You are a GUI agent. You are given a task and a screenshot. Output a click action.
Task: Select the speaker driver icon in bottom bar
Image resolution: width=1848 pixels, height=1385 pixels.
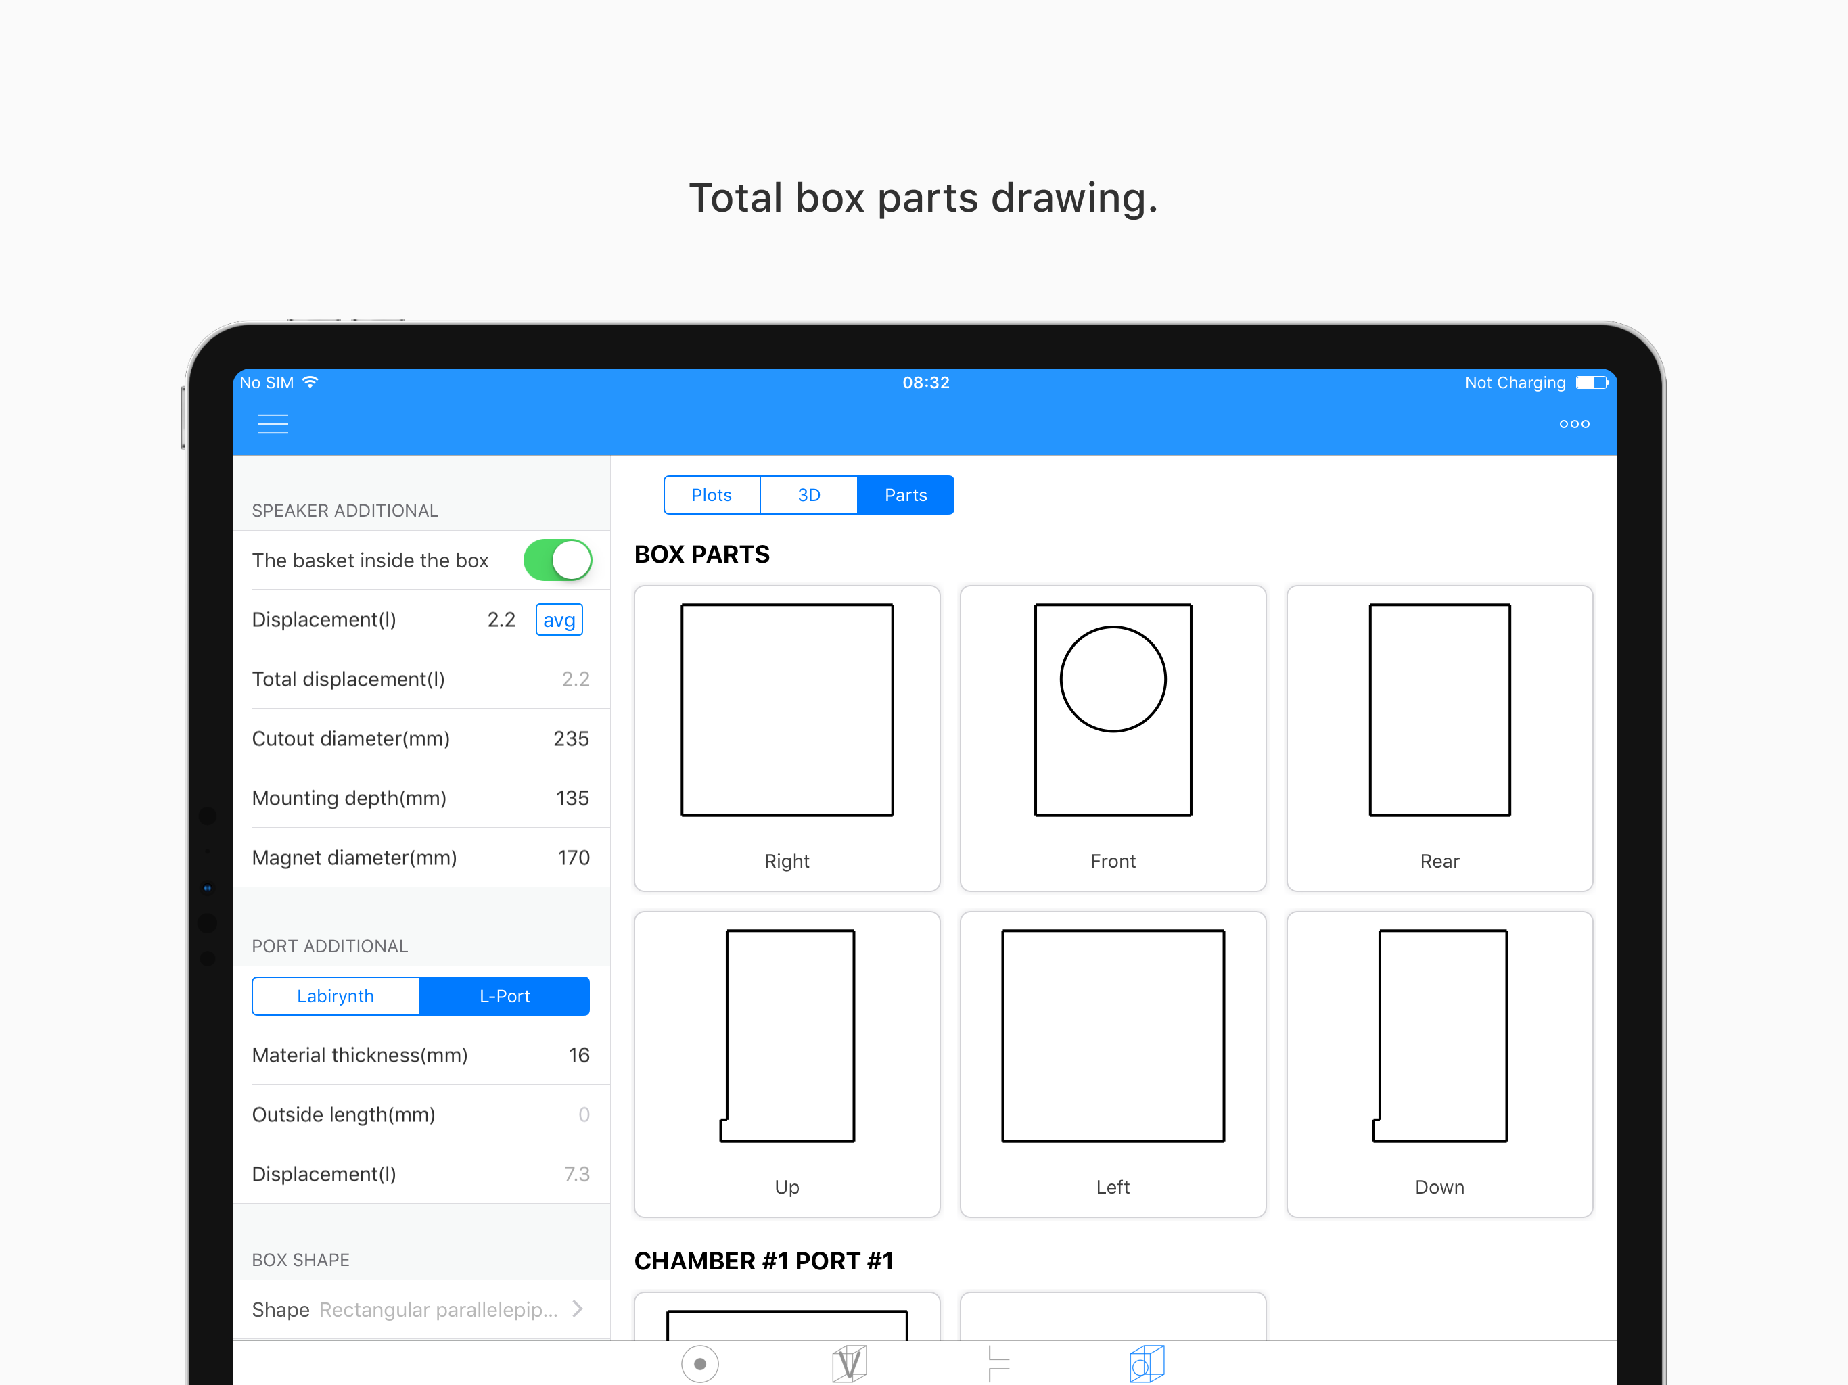pos(700,1363)
